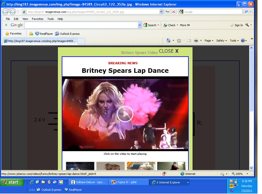Click the browser Back arrow button
Image resolution: width=262 pixels, height=194 pixels.
click(x=6, y=12)
